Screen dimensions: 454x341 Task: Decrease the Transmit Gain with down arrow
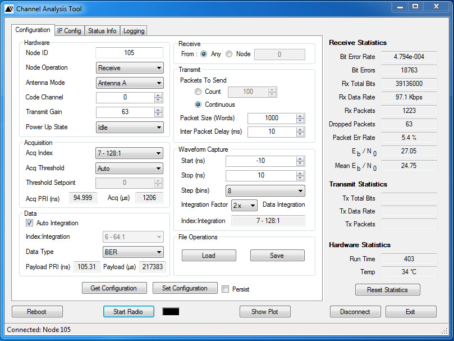(x=158, y=115)
